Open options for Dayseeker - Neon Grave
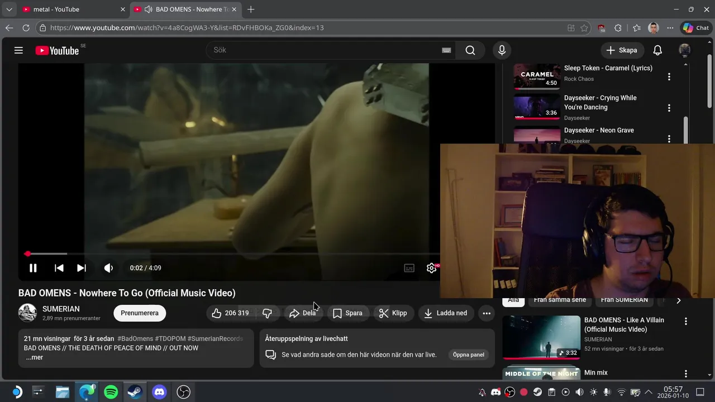The image size is (715, 402). (x=669, y=138)
